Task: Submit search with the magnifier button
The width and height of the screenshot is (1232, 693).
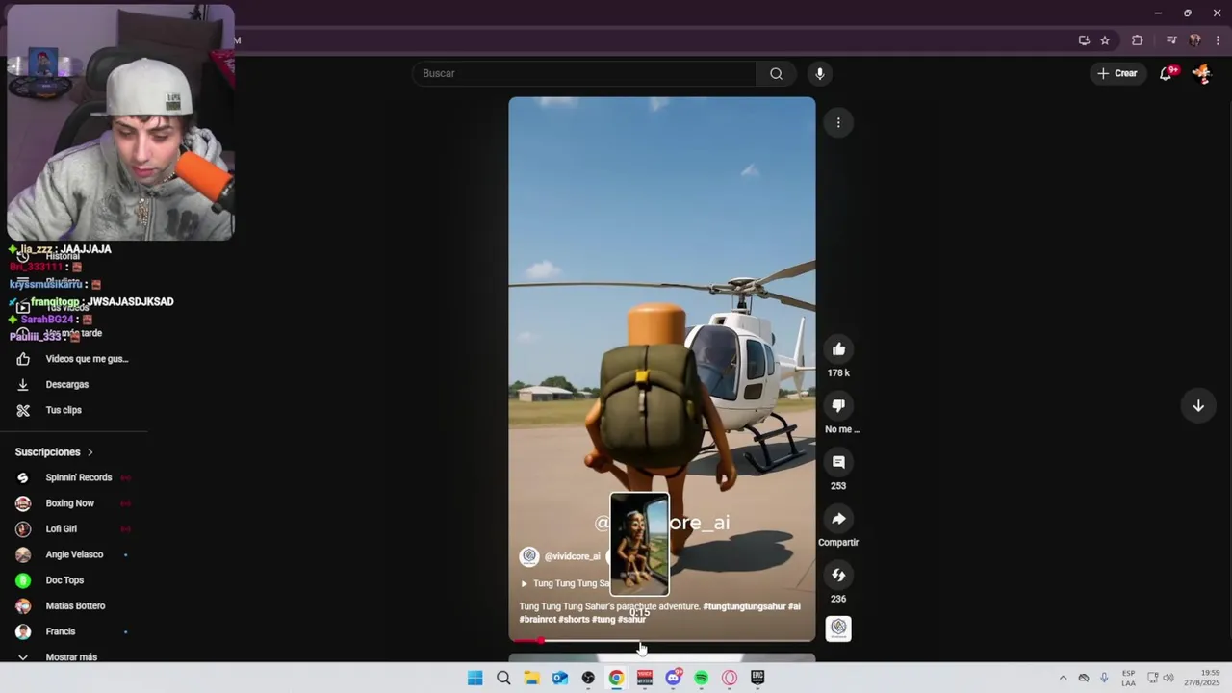Action: 776,73
